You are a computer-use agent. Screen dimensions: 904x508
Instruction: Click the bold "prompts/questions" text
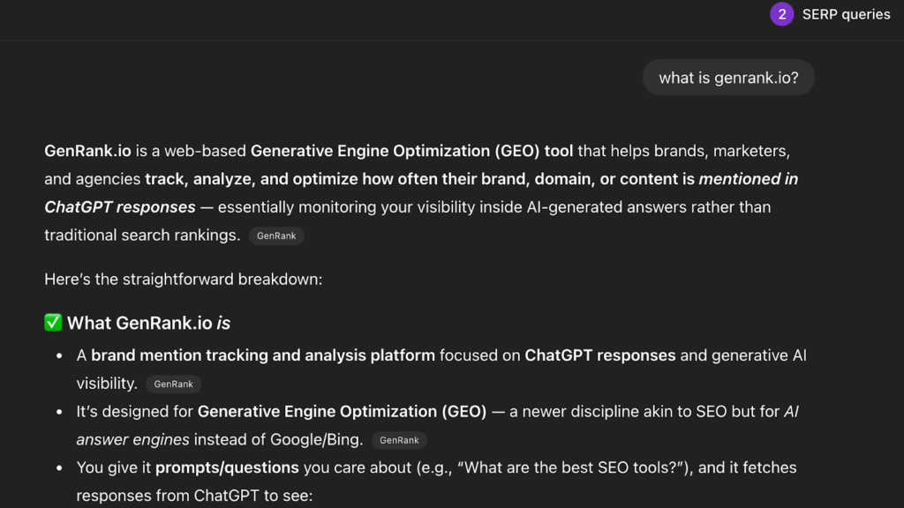(227, 467)
